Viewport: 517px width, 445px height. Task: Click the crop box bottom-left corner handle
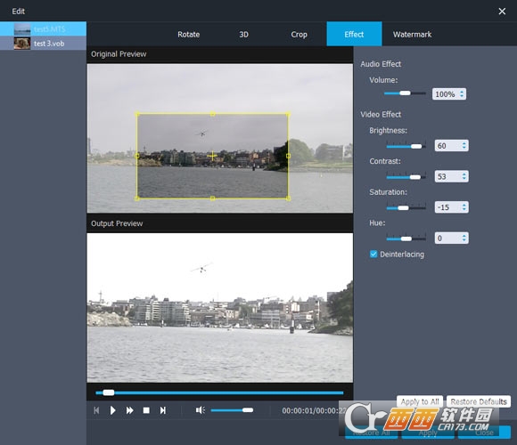point(137,198)
